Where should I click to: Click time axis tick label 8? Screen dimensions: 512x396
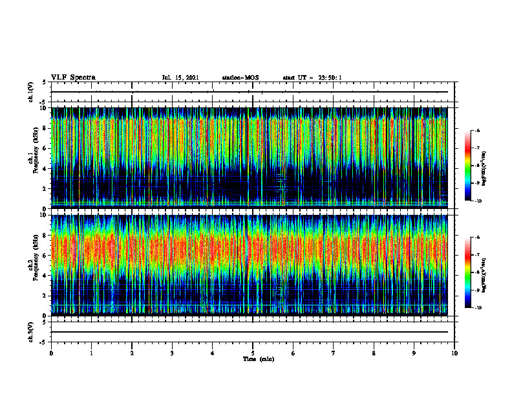374,353
